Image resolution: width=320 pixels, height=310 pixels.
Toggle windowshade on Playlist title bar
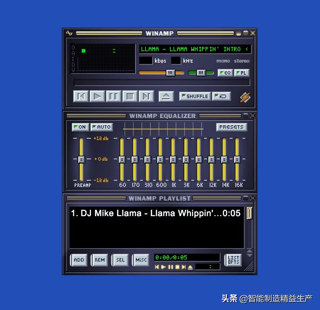coord(246,198)
